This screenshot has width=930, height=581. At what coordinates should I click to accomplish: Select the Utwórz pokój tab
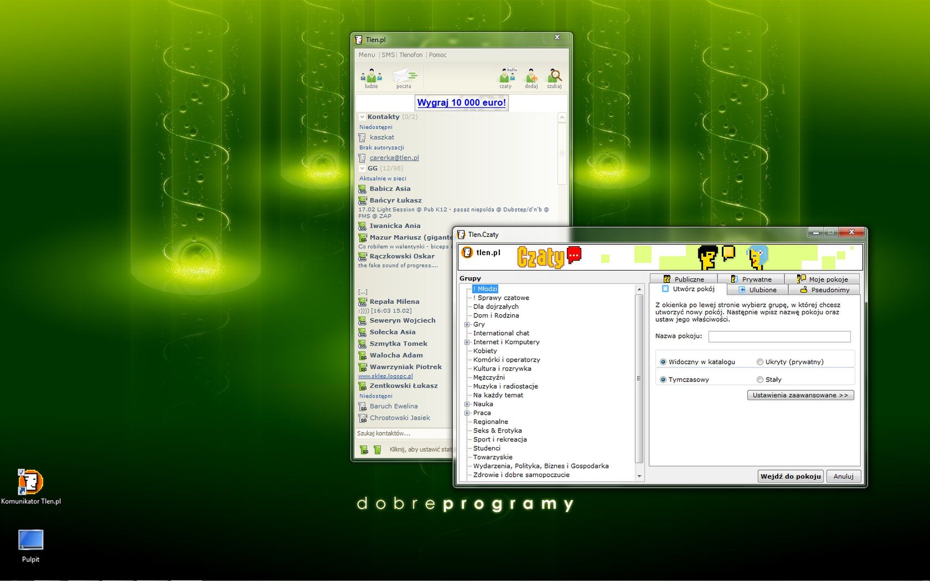pos(688,289)
